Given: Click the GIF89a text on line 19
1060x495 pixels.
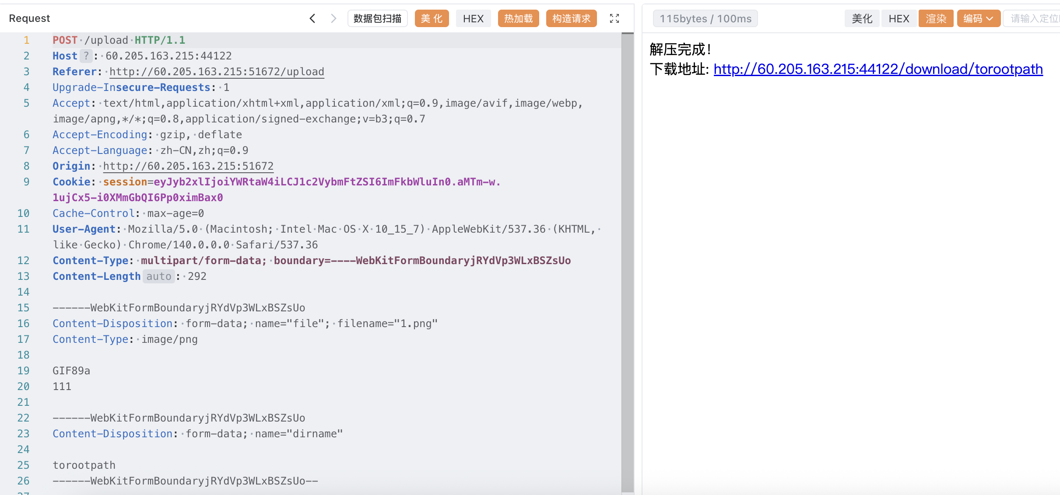Looking at the screenshot, I should [71, 371].
